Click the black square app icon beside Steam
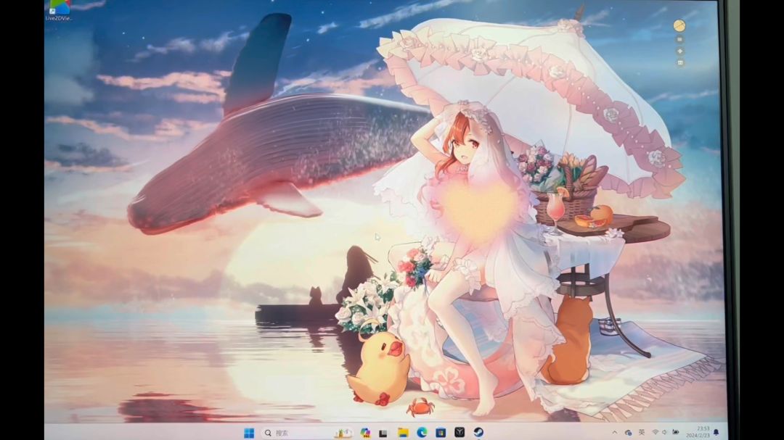This screenshot has width=784, height=440. (x=460, y=433)
